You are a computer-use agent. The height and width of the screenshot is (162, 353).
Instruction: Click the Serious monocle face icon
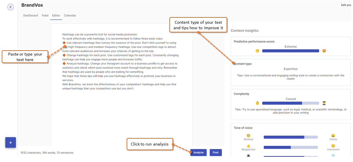pyautogui.click(x=248, y=135)
